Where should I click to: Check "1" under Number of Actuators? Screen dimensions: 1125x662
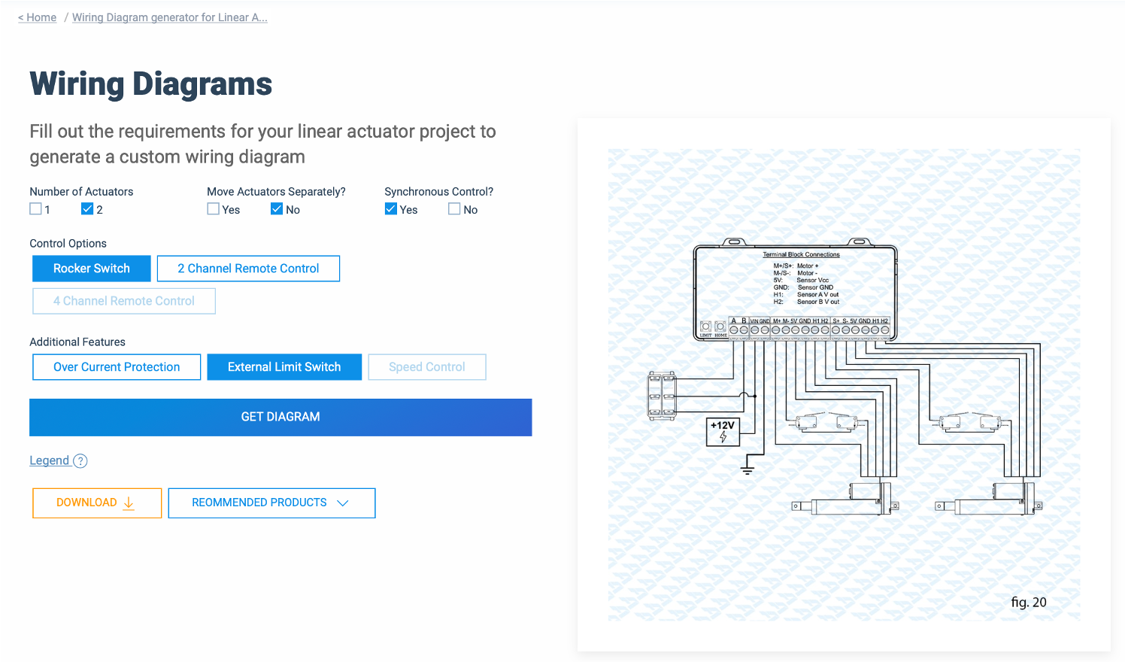(x=35, y=208)
